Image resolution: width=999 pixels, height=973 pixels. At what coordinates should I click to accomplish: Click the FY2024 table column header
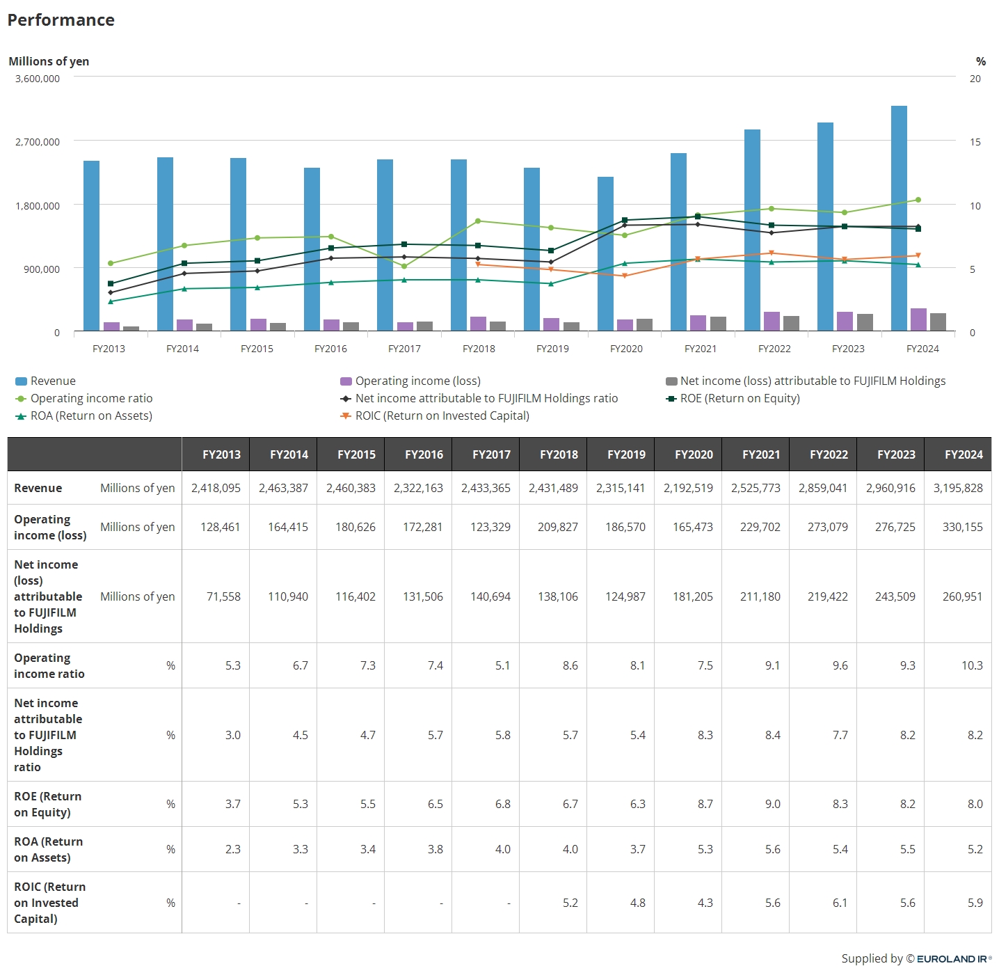(x=963, y=454)
